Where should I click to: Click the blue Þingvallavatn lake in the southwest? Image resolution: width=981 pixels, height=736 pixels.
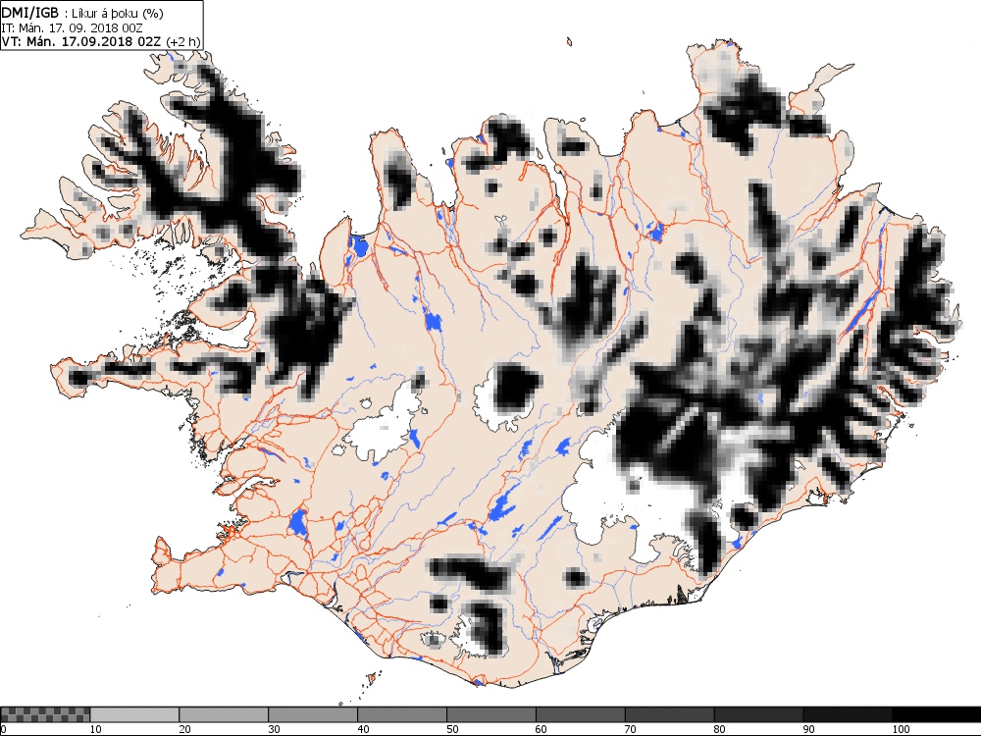(x=298, y=523)
